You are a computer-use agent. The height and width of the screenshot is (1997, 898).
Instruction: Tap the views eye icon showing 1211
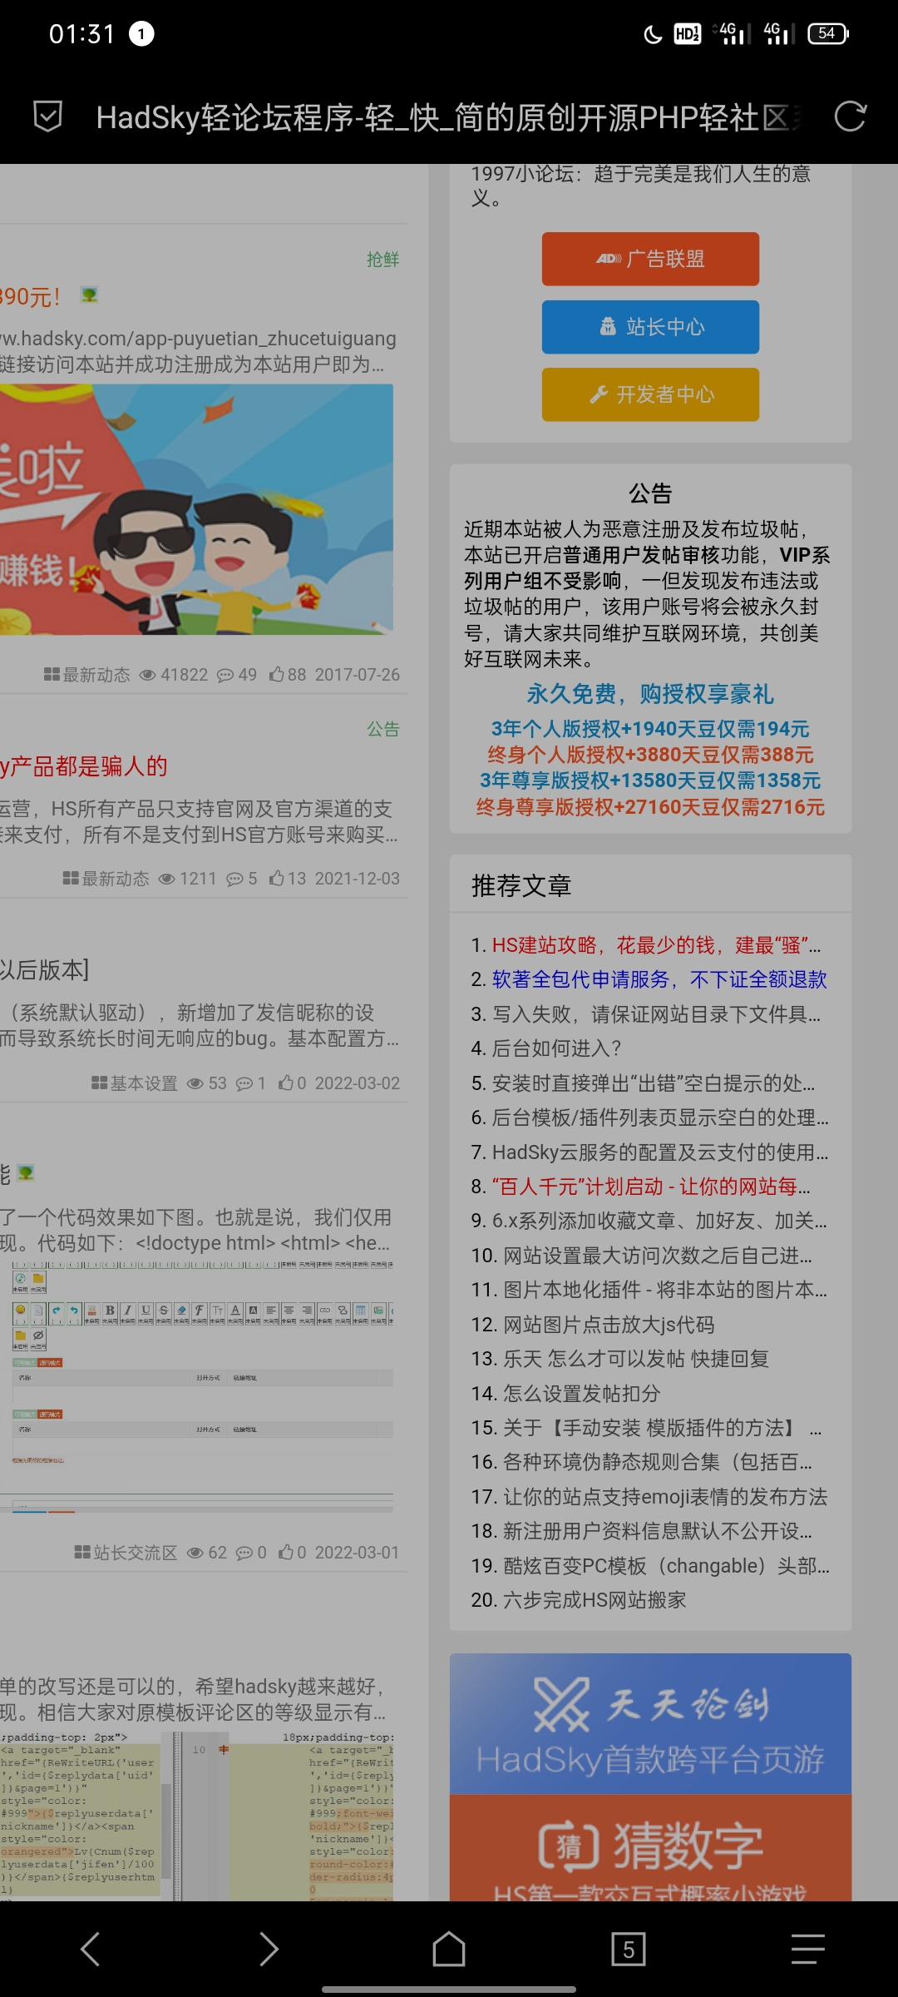(166, 879)
